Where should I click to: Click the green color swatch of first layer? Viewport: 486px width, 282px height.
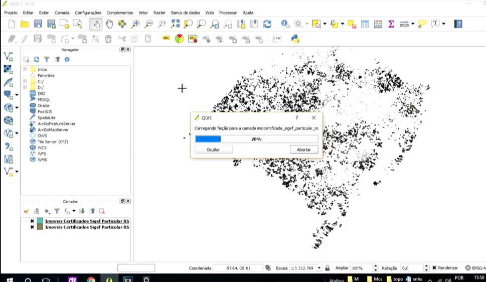tap(40, 221)
